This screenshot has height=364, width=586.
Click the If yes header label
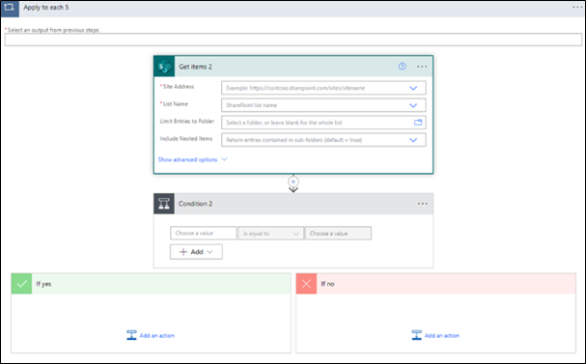(43, 284)
